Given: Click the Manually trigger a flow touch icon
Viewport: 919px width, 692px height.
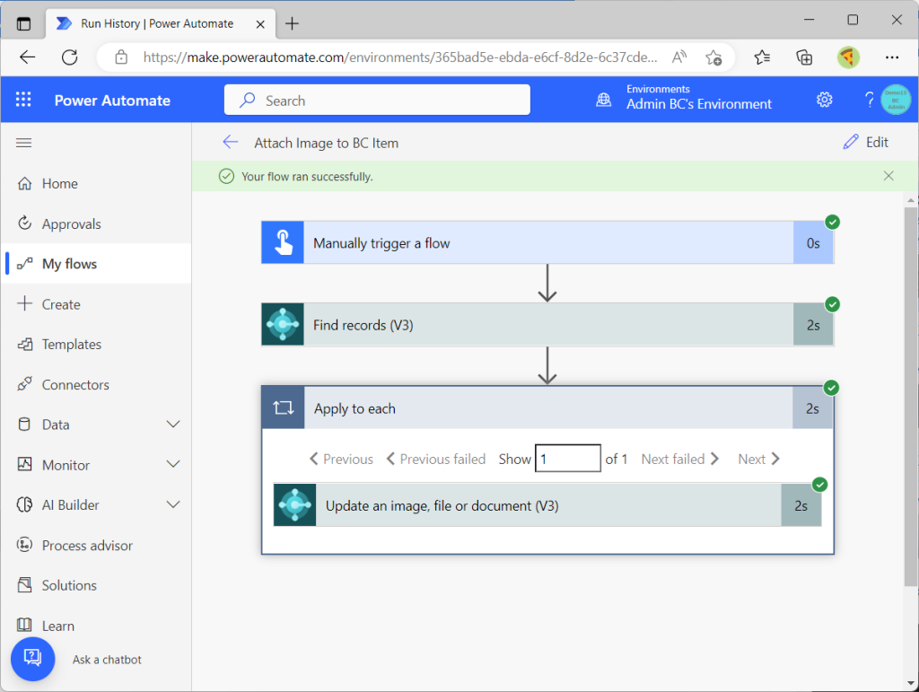Looking at the screenshot, I should tap(283, 242).
